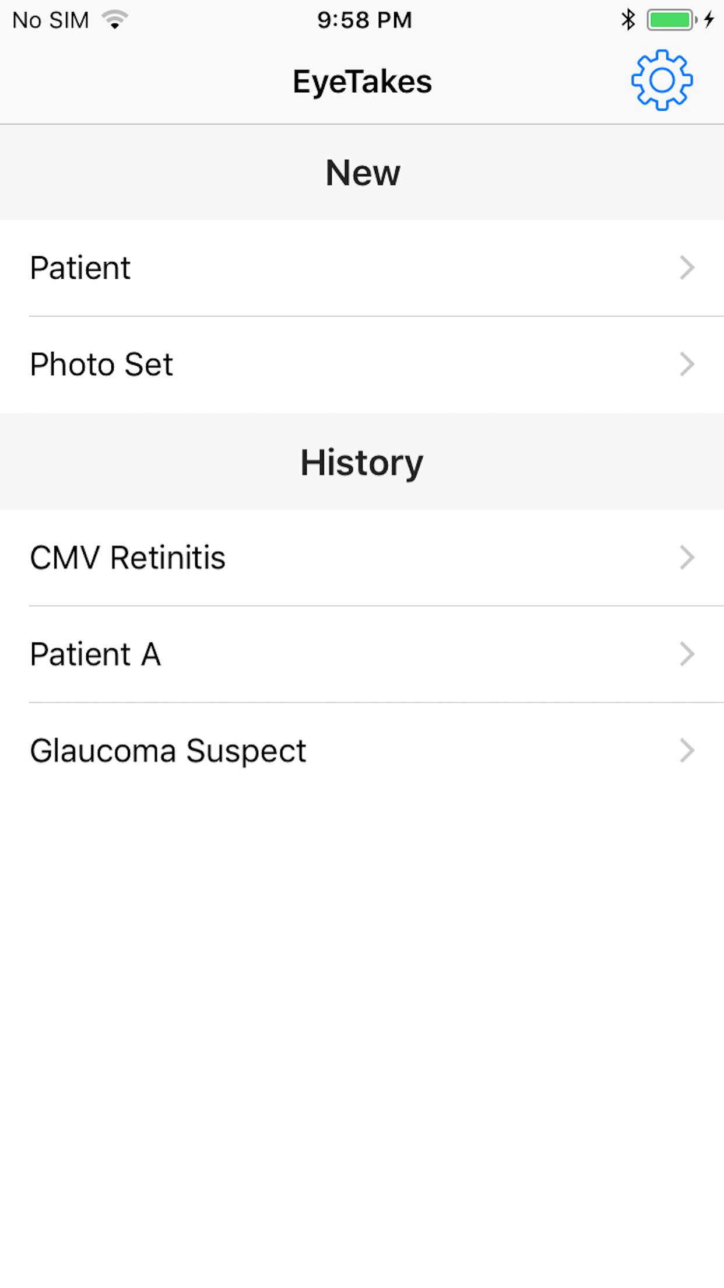This screenshot has width=724, height=1288.
Task: Tap the charging bolt icon
Action: (709, 20)
